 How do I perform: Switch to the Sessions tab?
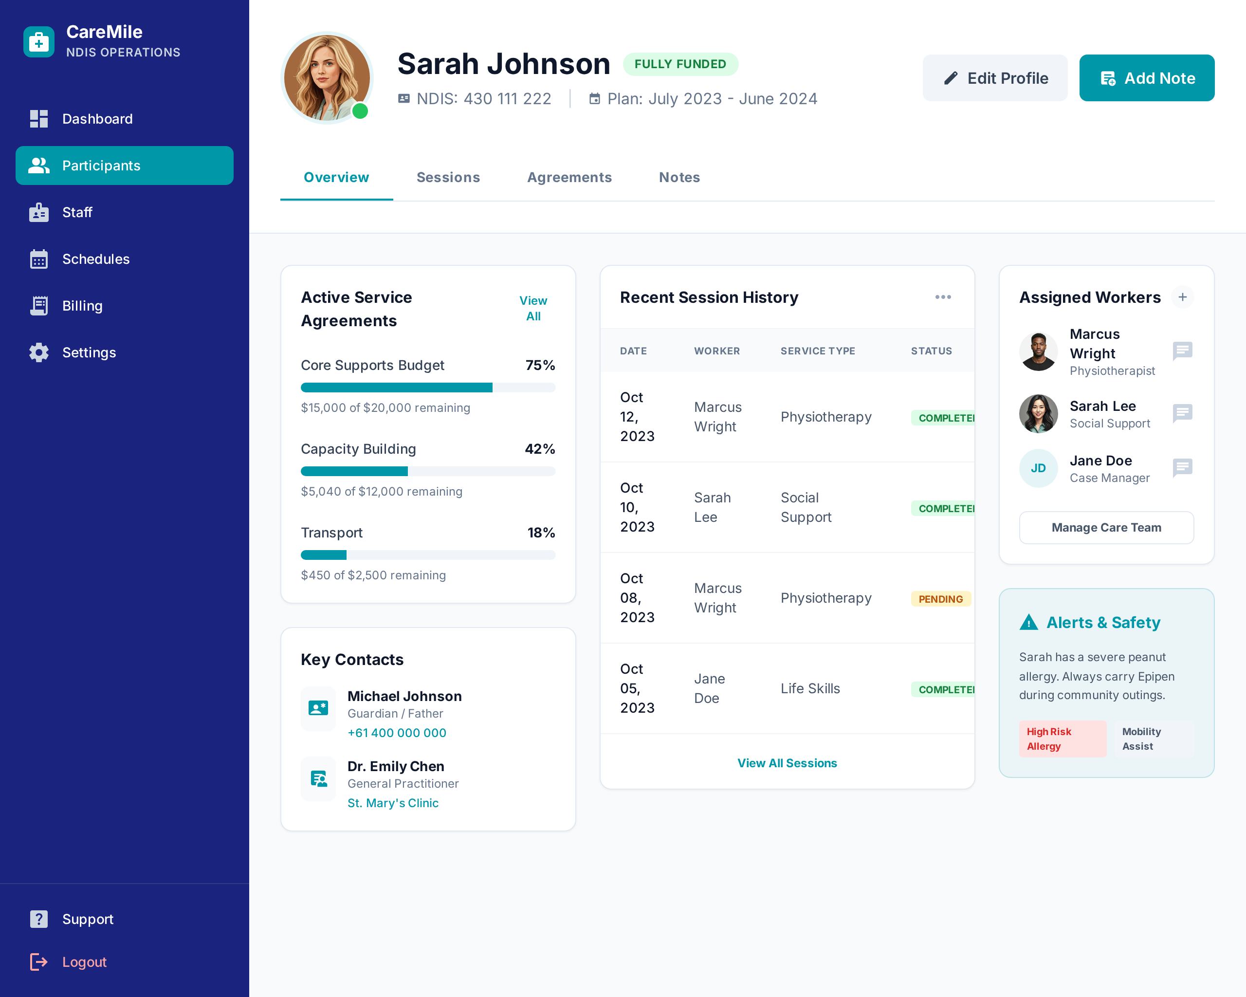point(448,177)
